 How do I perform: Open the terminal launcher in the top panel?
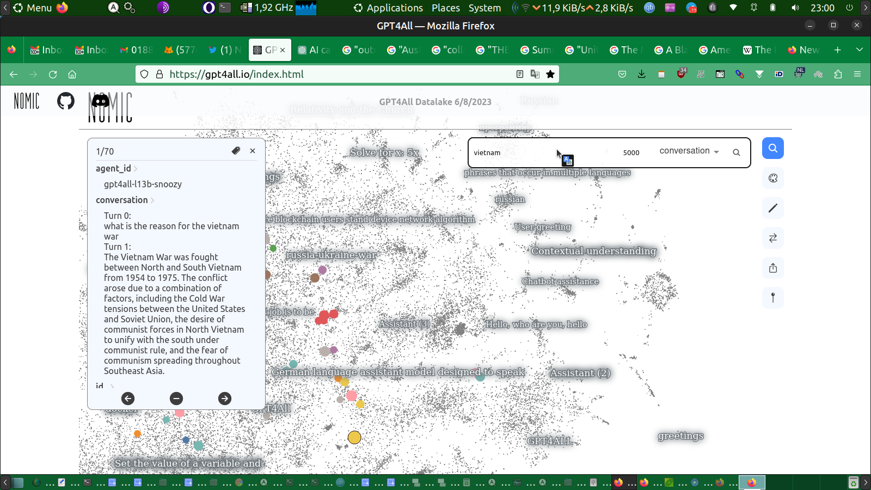(x=225, y=8)
